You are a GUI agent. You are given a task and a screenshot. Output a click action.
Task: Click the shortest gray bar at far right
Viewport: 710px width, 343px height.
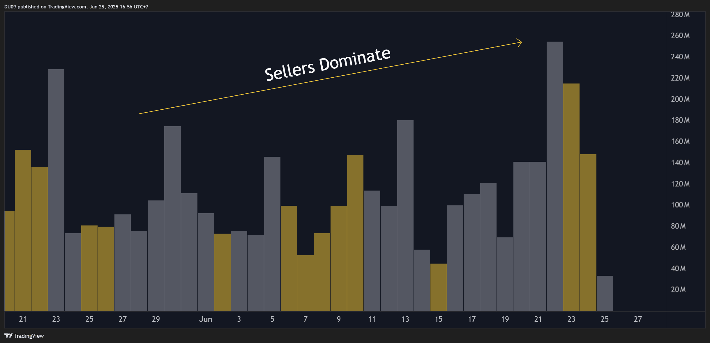605,294
